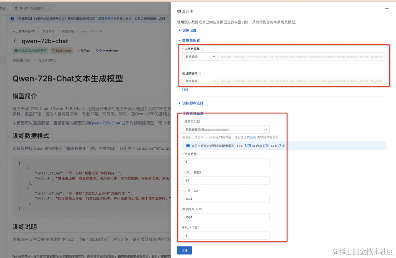
Task: Click the training dataset OSS path field
Action: click(x=302, y=57)
